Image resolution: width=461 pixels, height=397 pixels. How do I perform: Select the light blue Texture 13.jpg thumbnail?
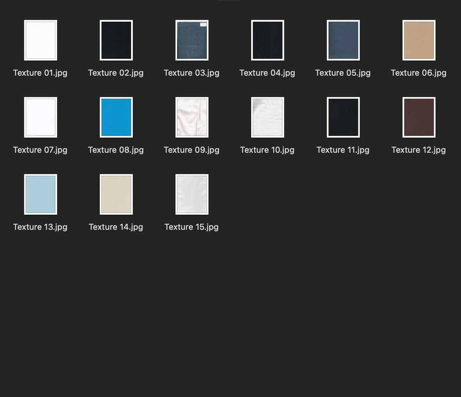coord(41,194)
